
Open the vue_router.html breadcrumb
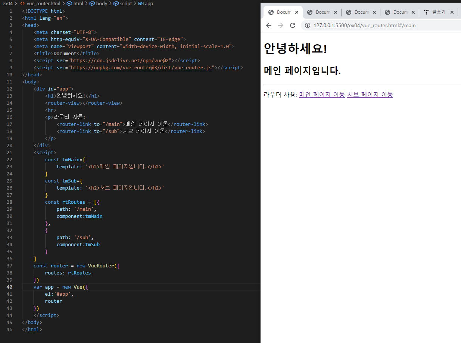(43, 3)
